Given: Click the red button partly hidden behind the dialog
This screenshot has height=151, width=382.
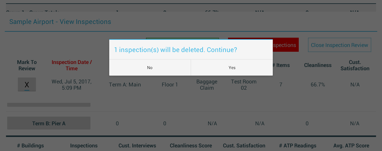Looking at the screenshot, I should tap(285, 45).
